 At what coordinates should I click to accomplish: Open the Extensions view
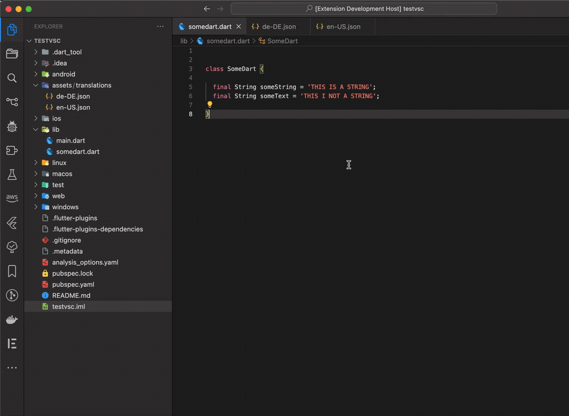click(x=12, y=150)
